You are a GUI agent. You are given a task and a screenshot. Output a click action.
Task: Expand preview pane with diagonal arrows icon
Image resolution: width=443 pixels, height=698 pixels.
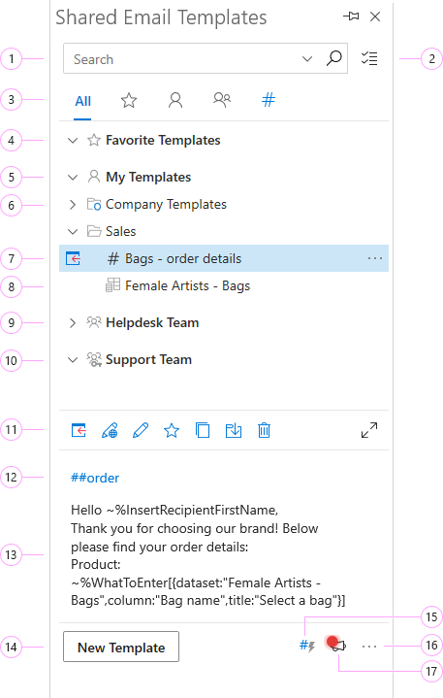click(369, 430)
